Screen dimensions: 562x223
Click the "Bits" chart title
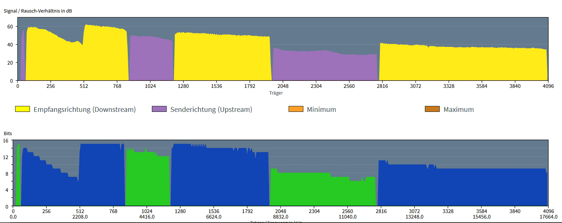coord(8,133)
